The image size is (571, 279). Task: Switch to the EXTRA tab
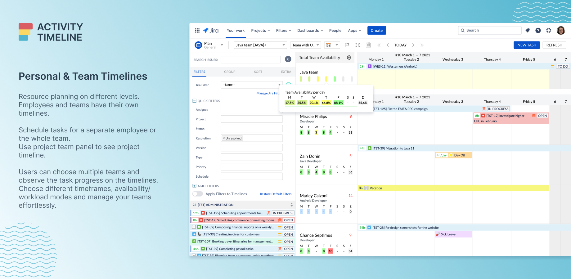click(286, 72)
